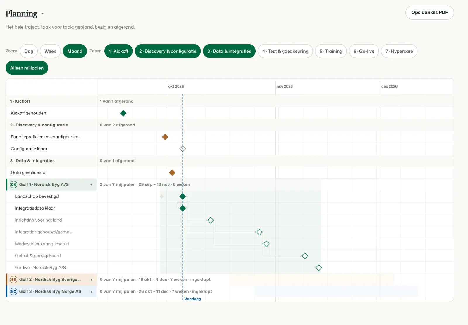Set zoom to Maand

(x=75, y=51)
